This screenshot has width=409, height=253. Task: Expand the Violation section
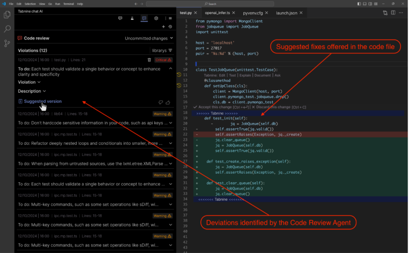pos(29,83)
